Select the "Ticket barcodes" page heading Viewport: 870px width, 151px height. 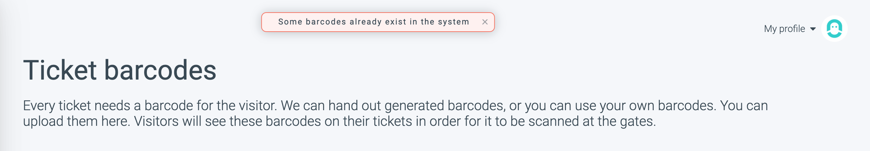click(120, 70)
